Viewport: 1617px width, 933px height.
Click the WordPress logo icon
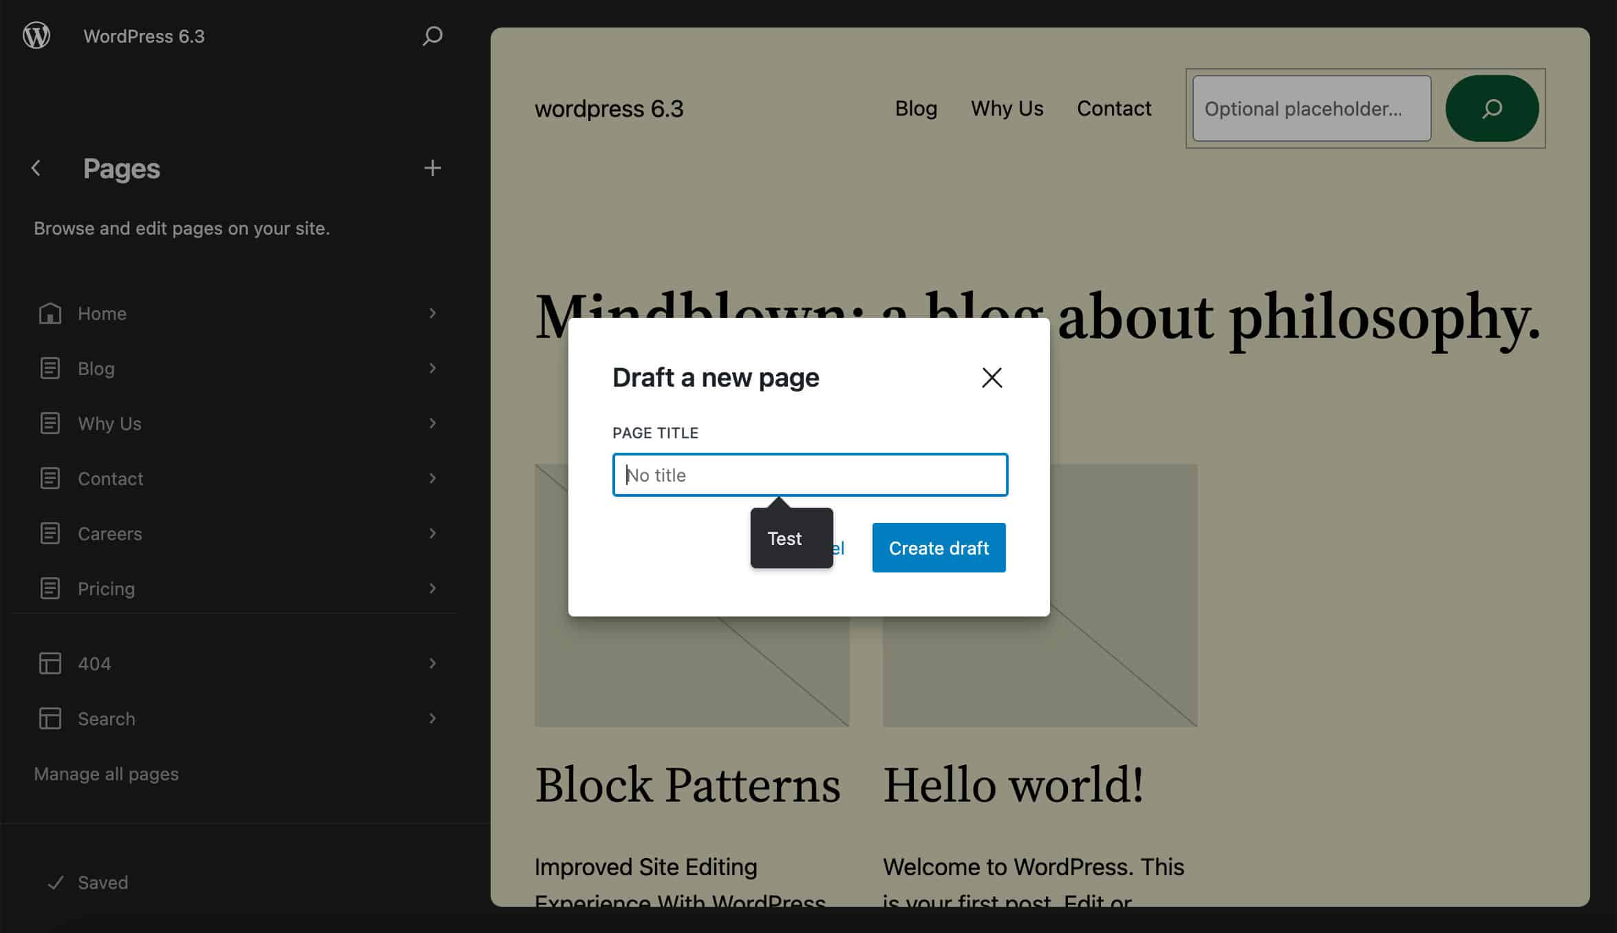pos(36,36)
